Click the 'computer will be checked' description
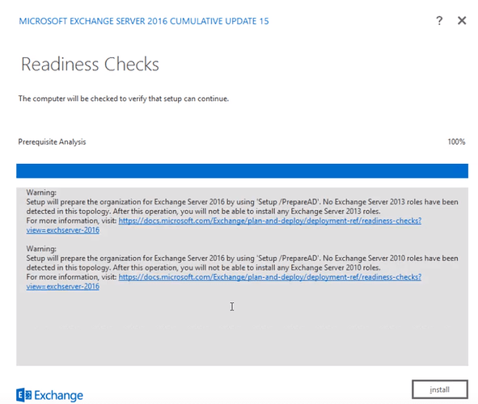 [124, 99]
